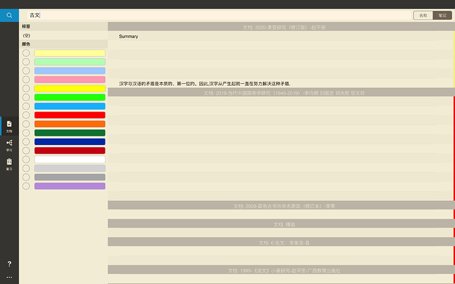Image resolution: width=455 pixels, height=284 pixels.
Task: Open document header 2020-隶变研究（修订版）-赵平安
Action: 281,27
